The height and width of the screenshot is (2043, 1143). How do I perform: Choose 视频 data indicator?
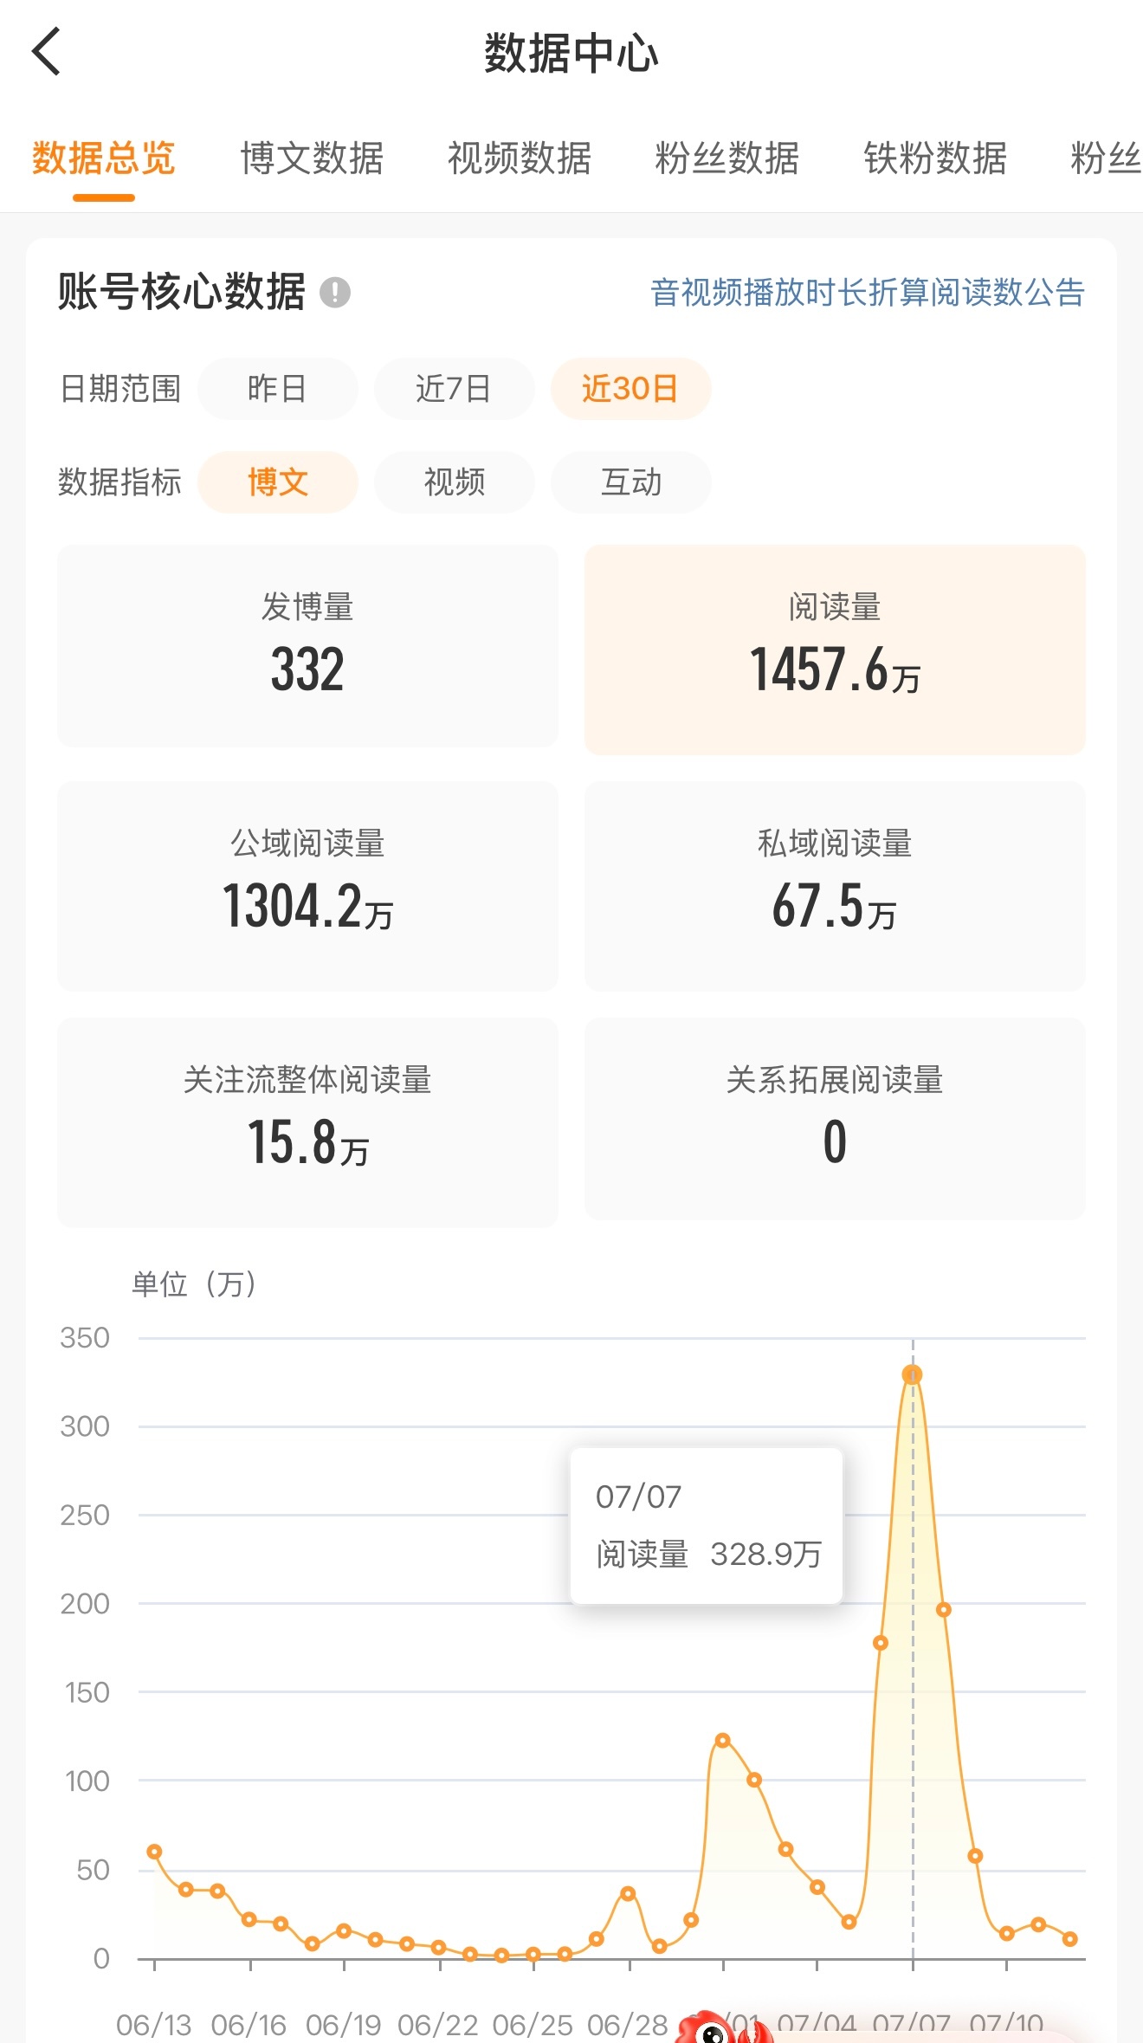(x=454, y=482)
